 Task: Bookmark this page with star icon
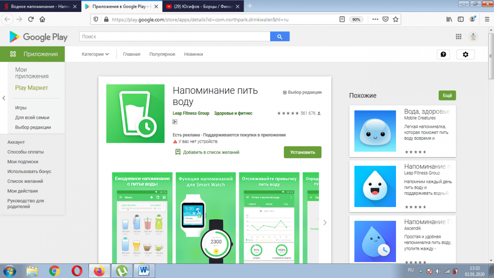tap(395, 19)
